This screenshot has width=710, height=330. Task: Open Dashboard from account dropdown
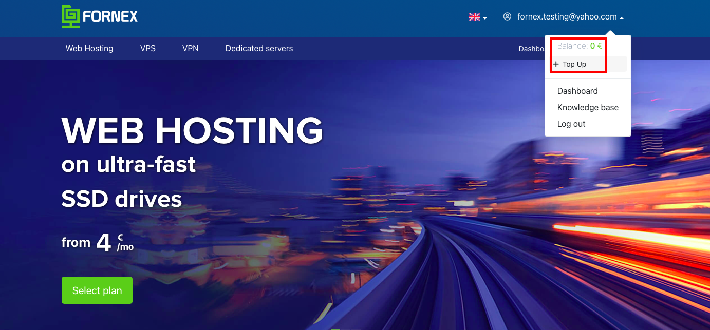tap(577, 91)
